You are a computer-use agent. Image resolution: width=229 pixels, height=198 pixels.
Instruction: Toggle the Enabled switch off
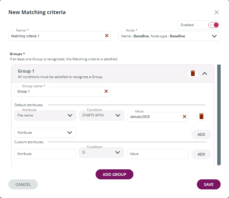tap(214, 25)
